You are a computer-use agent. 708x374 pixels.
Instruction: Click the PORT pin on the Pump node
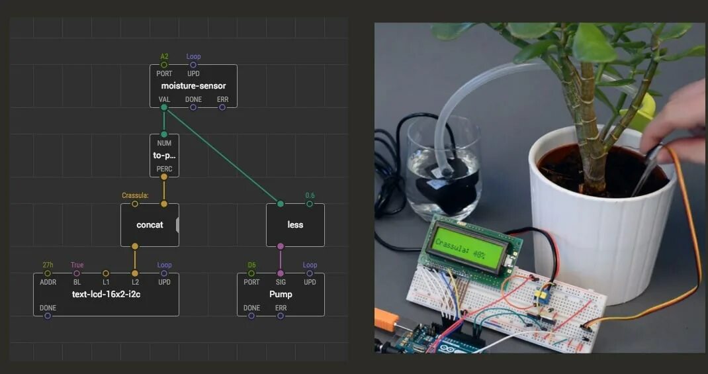click(251, 273)
